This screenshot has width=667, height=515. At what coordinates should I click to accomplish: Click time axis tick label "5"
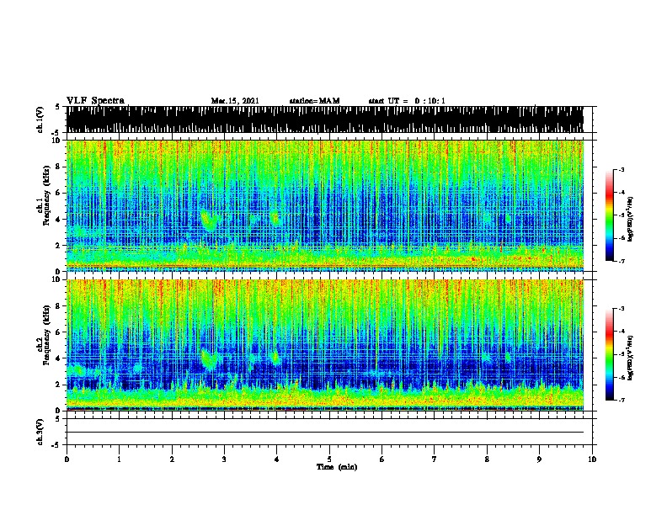tap(329, 459)
